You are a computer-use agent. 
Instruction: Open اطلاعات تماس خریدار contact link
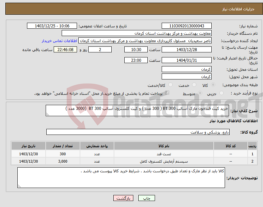point(59,41)
